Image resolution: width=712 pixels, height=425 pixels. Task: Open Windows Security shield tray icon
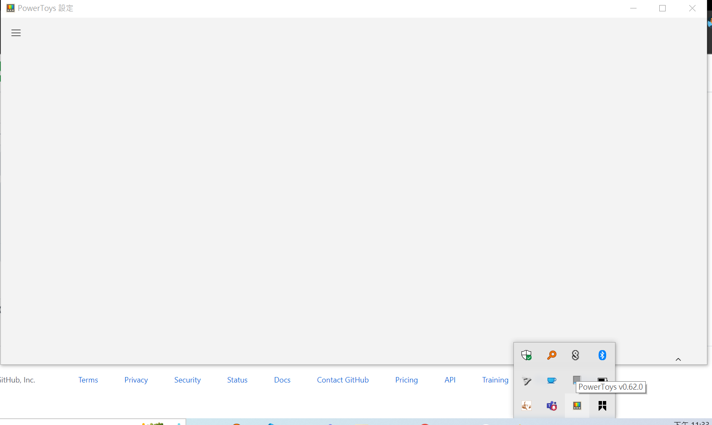coord(527,355)
